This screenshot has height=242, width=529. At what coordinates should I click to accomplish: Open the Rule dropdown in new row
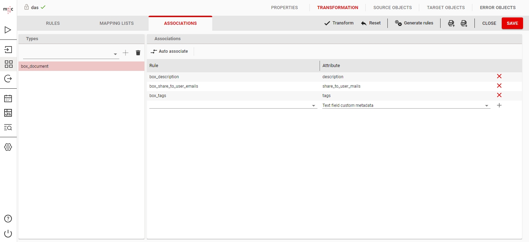coord(313,106)
